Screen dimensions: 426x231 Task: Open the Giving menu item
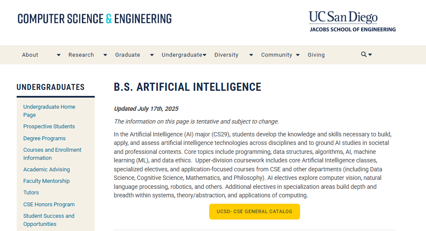[x=316, y=55]
